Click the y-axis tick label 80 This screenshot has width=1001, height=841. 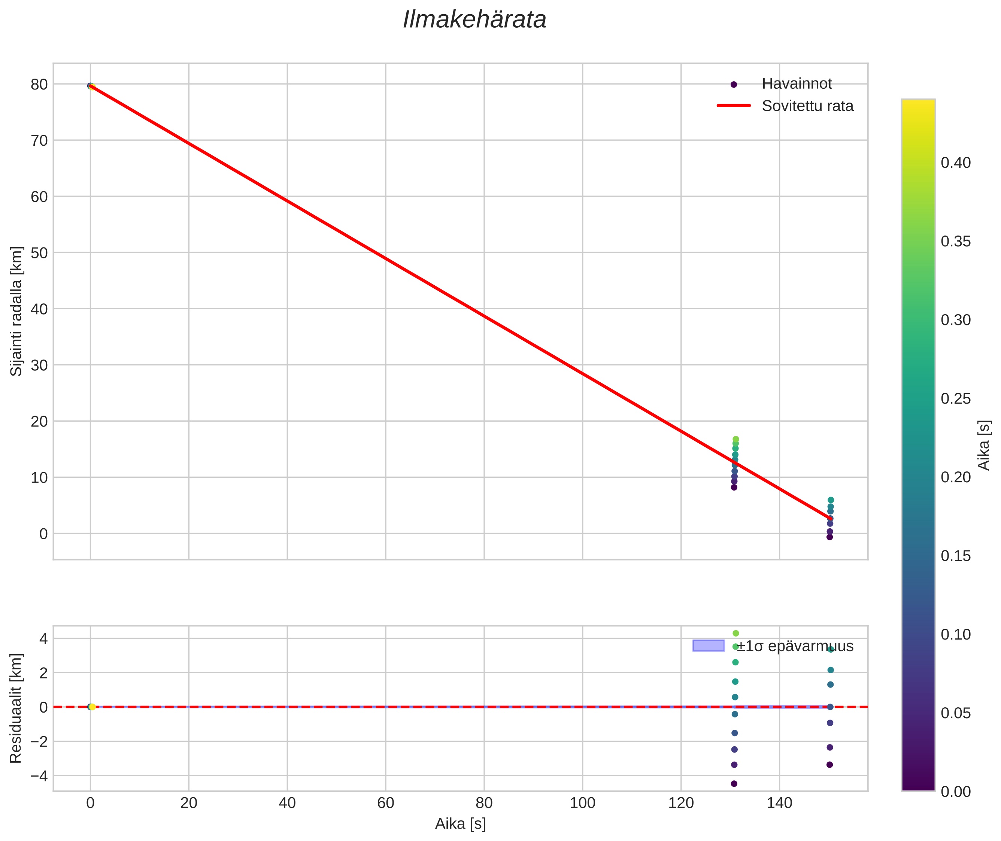pyautogui.click(x=39, y=84)
